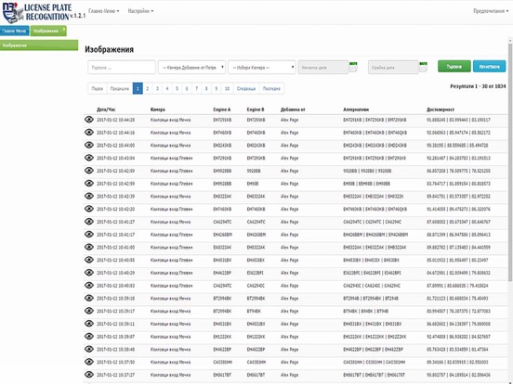513x384 pixels.
Task: Open the select camera dropdown
Action: (x=262, y=68)
